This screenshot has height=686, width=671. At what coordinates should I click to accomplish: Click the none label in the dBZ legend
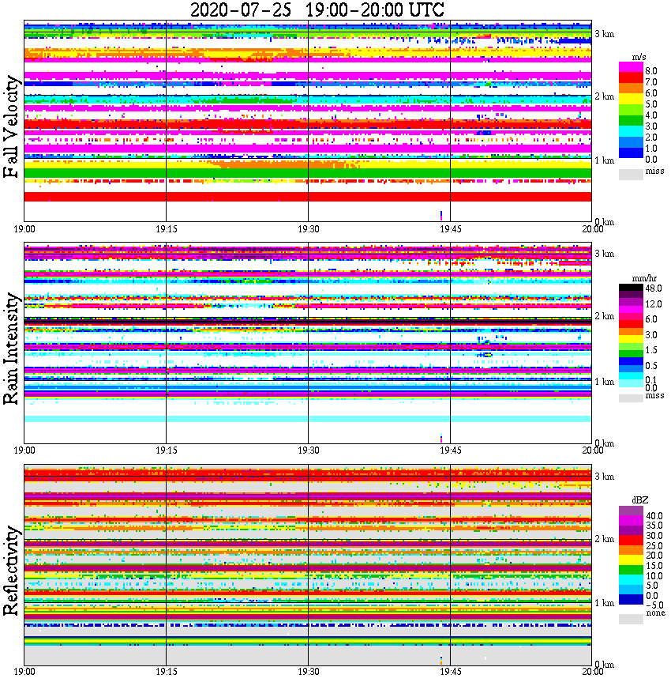[x=655, y=613]
